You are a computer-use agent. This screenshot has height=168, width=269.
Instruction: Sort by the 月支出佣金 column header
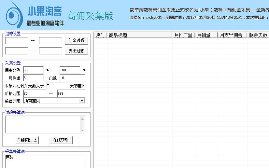coord(232,35)
